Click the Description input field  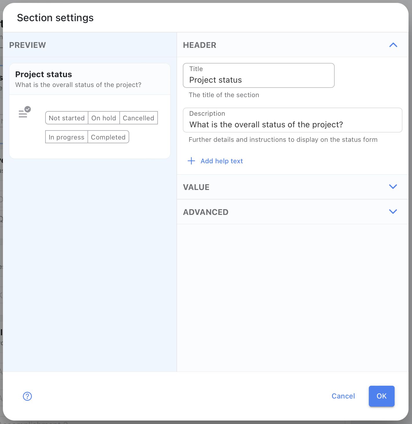click(x=293, y=120)
